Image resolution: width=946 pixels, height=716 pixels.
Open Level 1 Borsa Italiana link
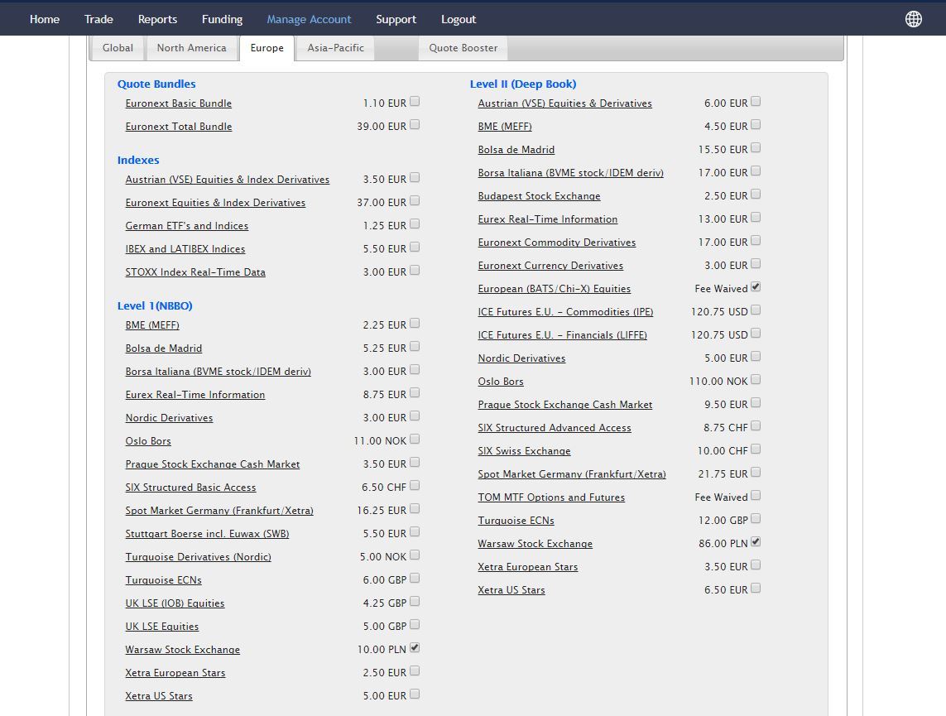tap(218, 372)
